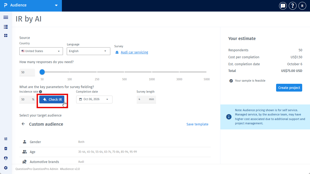
Task: Open the Completion date picker dropdown
Action: coord(94,99)
